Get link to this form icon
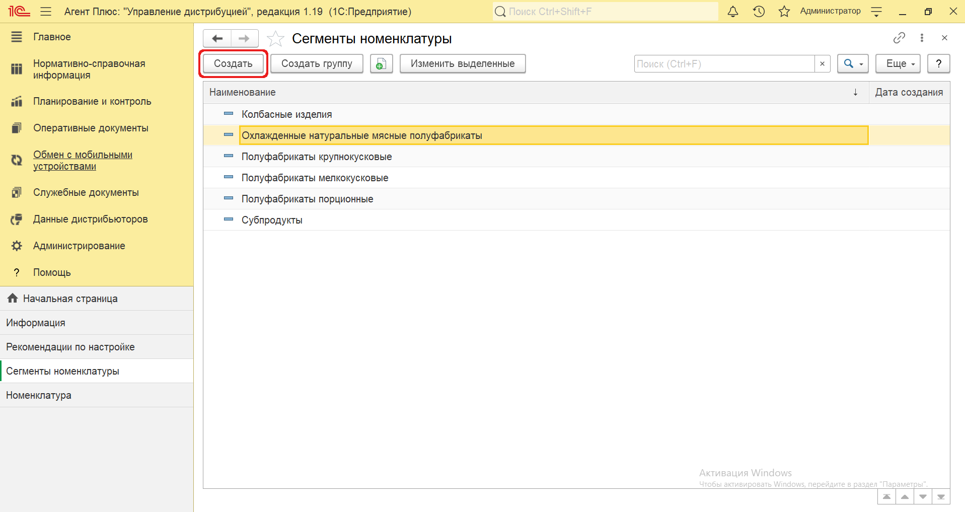The width and height of the screenshot is (965, 512). [899, 38]
